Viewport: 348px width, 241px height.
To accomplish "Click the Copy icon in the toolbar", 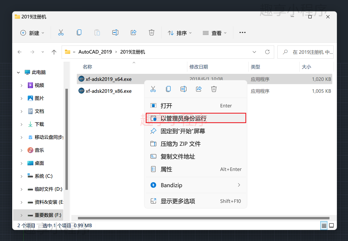I will (x=79, y=33).
